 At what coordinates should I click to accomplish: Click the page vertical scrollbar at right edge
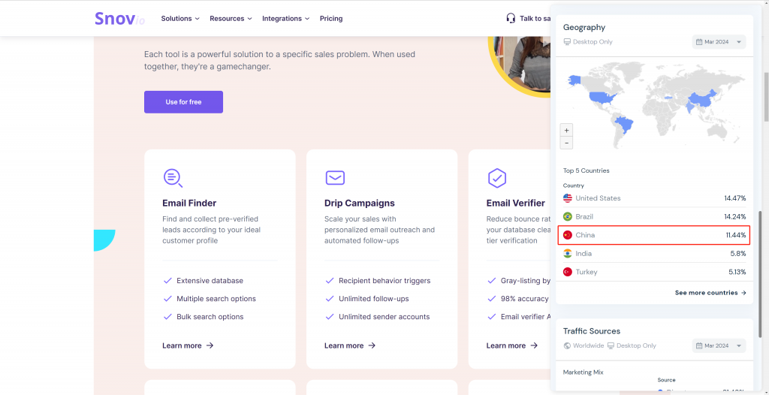pyautogui.click(x=766, y=97)
